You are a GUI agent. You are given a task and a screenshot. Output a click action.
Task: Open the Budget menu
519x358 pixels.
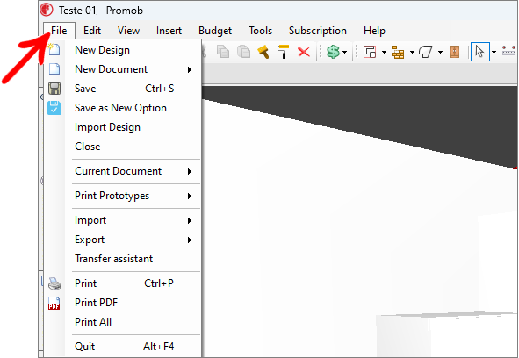click(215, 31)
